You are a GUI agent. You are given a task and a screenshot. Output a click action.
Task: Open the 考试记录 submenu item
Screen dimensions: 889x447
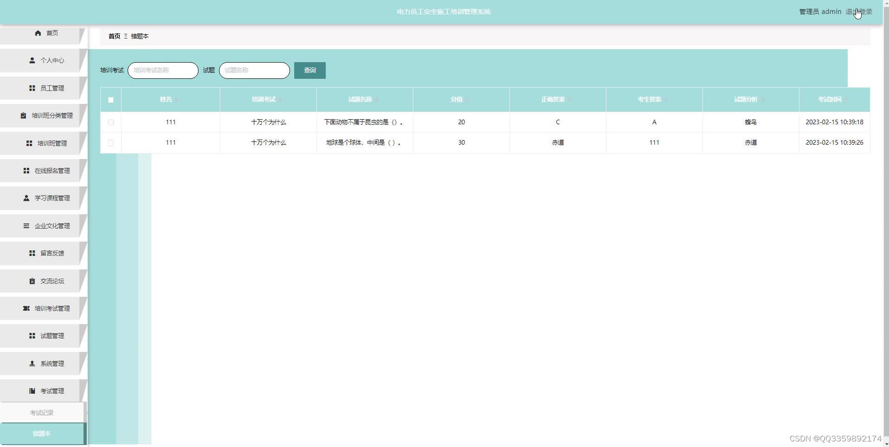[42, 413]
